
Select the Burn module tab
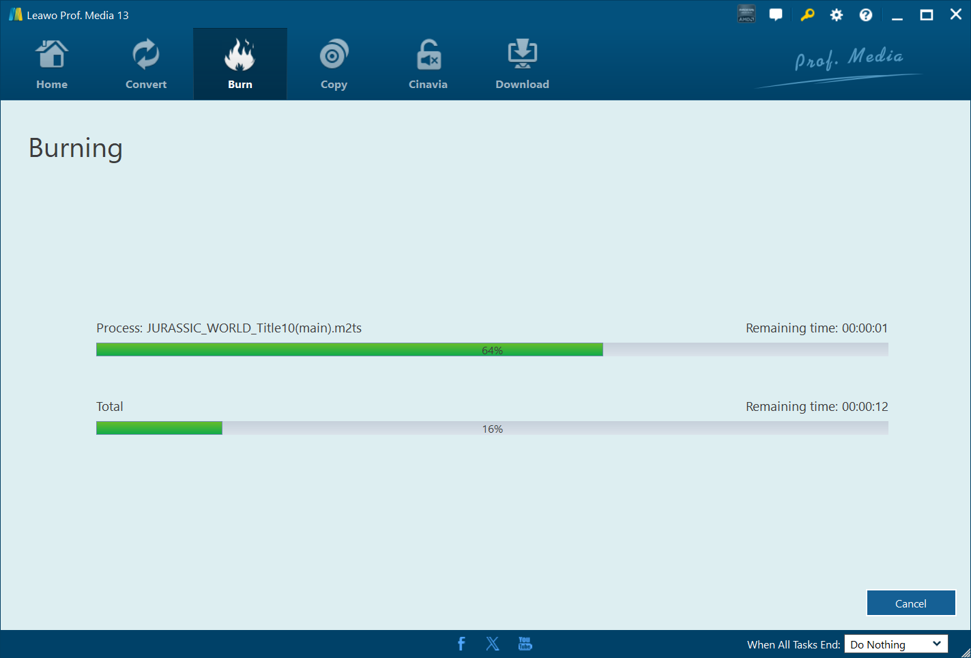pyautogui.click(x=240, y=64)
